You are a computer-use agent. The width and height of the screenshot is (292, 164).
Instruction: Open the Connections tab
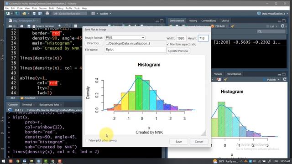point(209,20)
